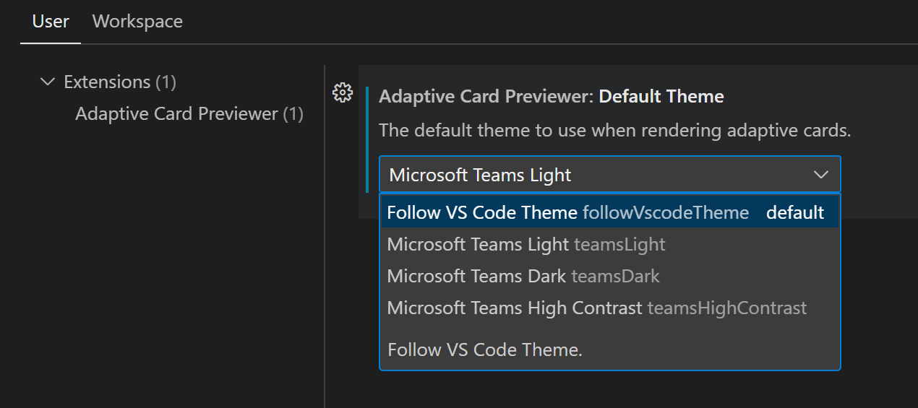Screen dimensions: 918x408
Task: Click the theme dropdown chevron arrow
Action: (820, 175)
